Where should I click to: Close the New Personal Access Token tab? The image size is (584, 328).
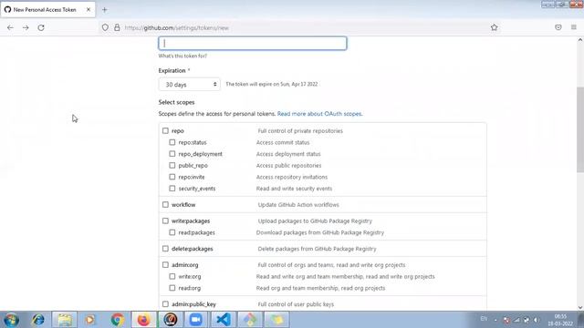pyautogui.click(x=89, y=10)
